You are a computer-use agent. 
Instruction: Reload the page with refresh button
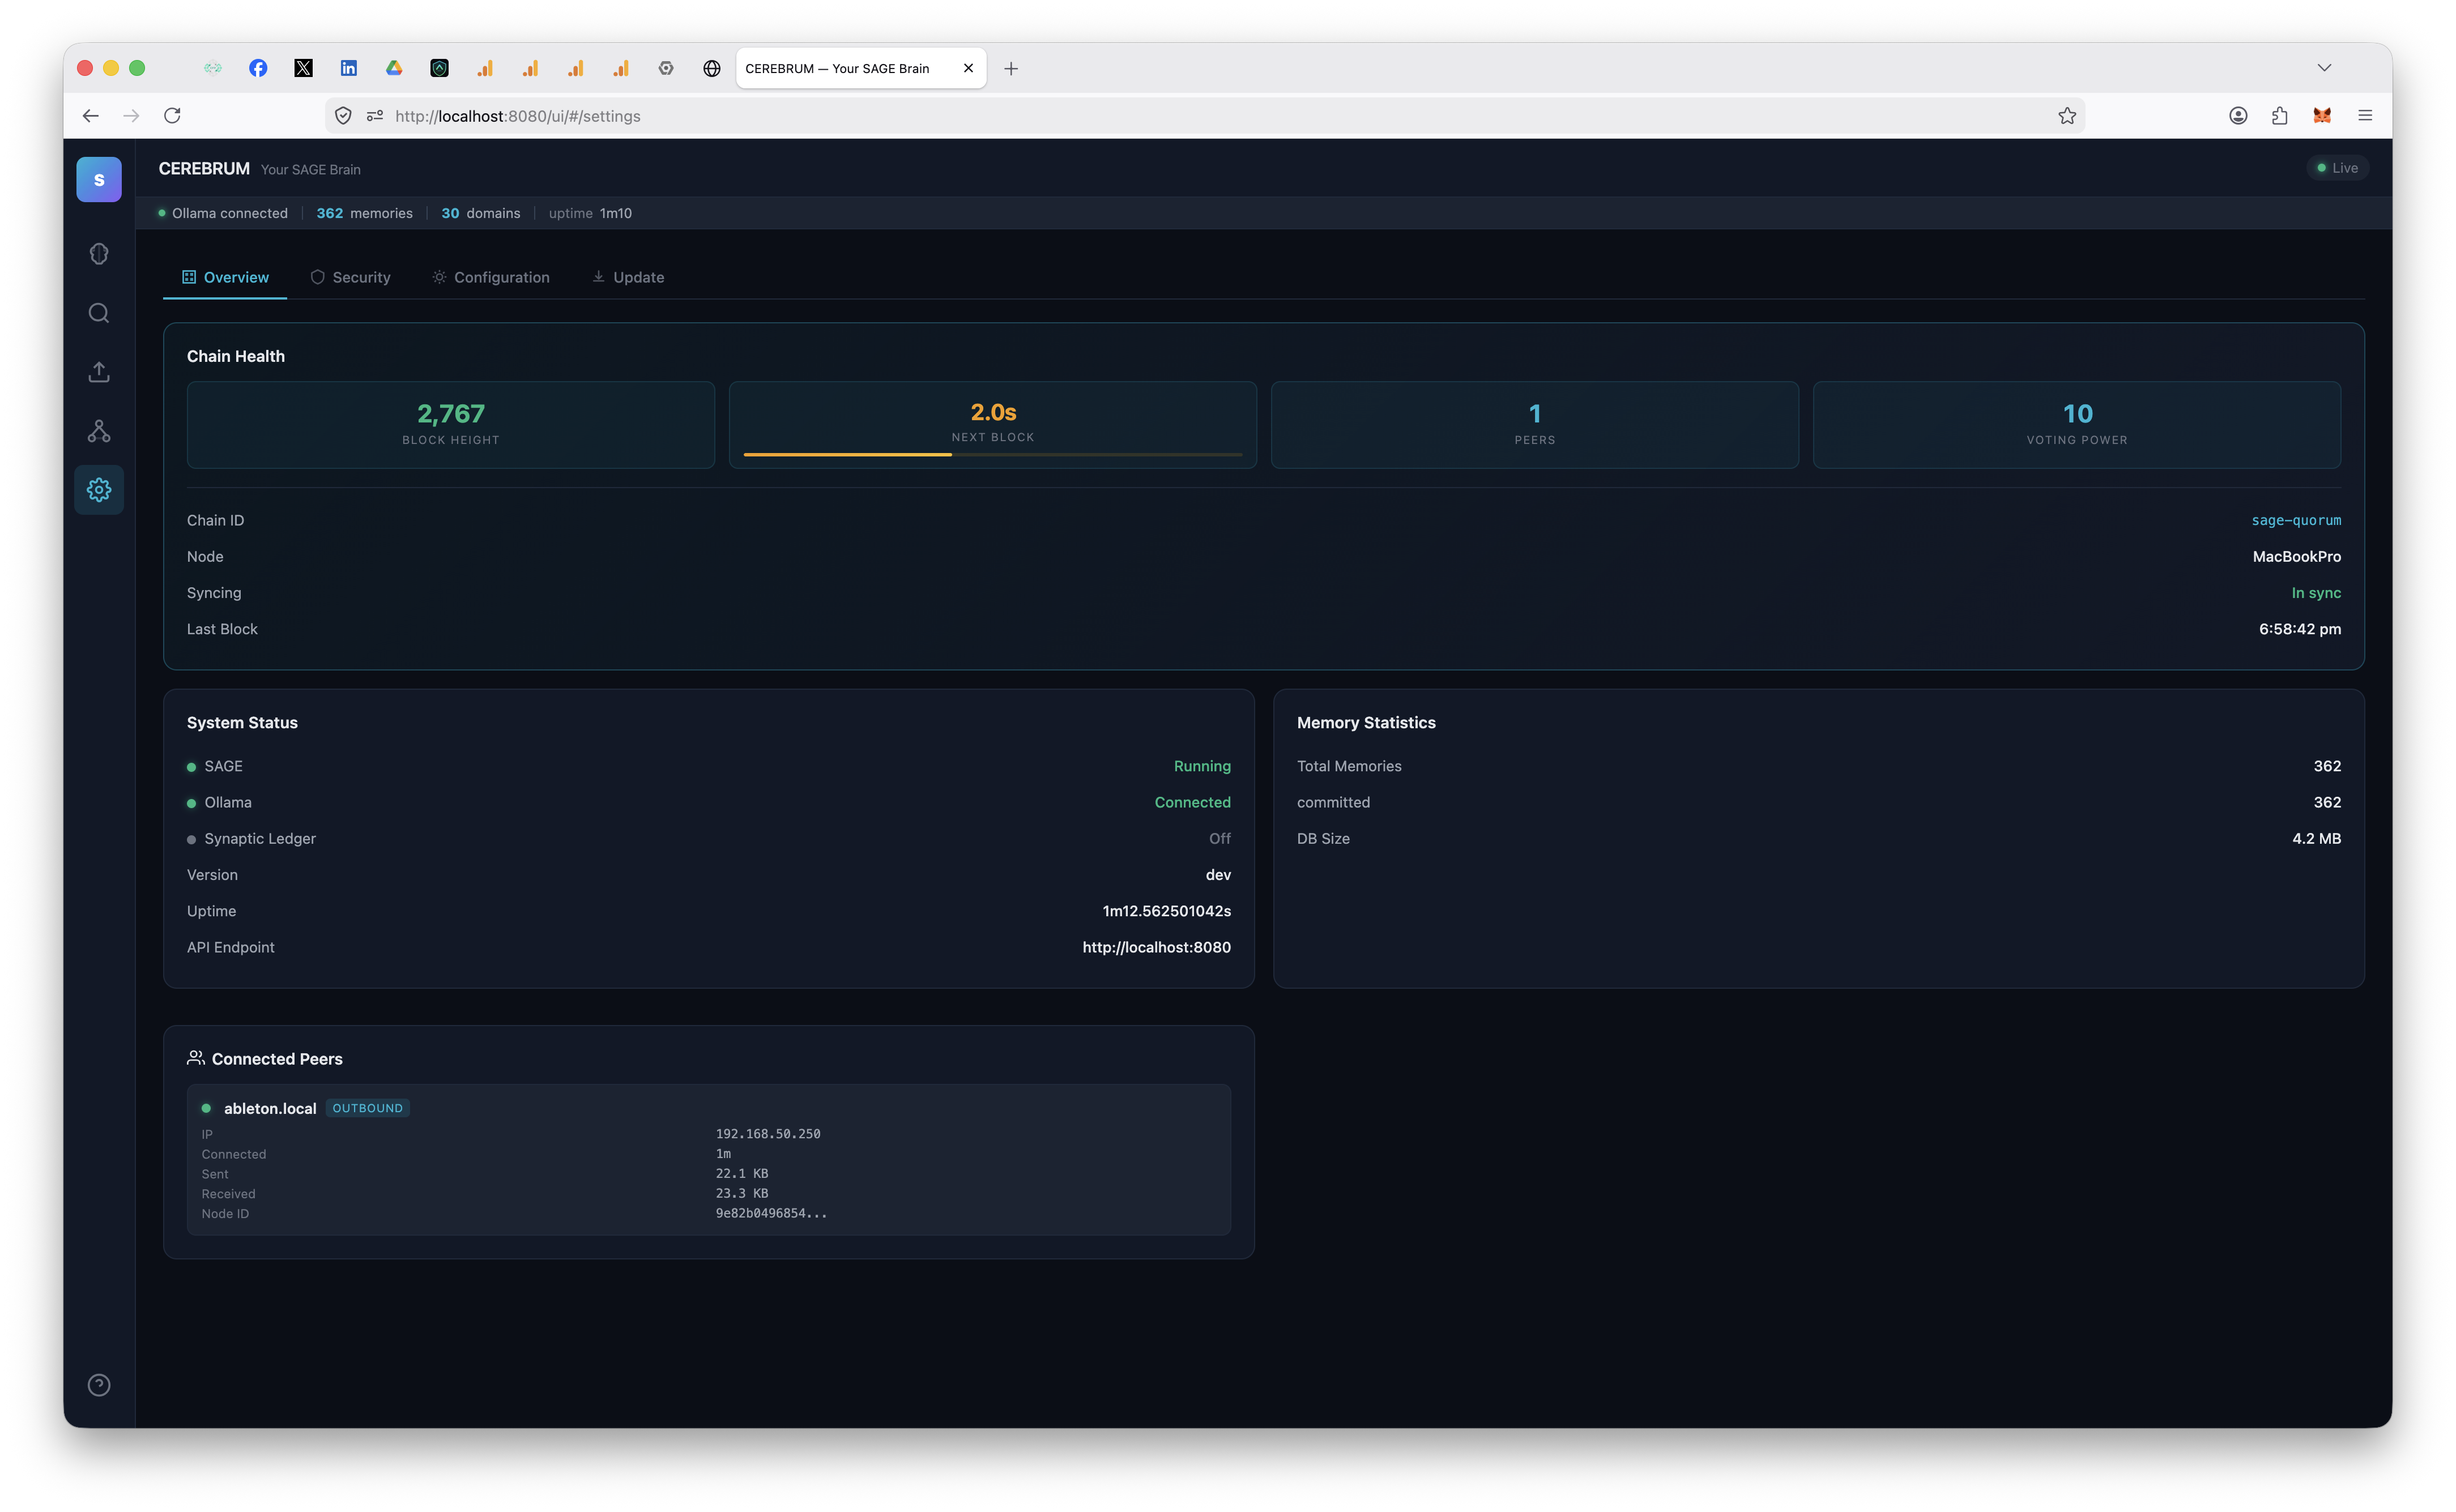click(172, 116)
